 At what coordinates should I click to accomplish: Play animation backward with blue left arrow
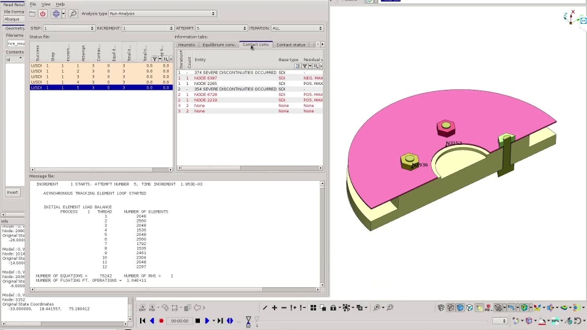point(152,321)
